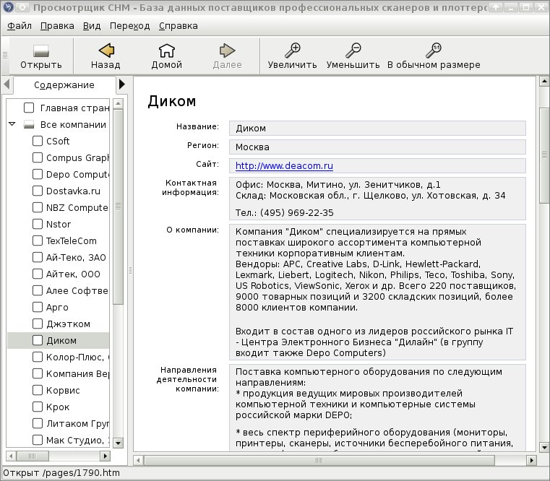
Task: Click the page icon next to CSoft
Action: click(38, 141)
